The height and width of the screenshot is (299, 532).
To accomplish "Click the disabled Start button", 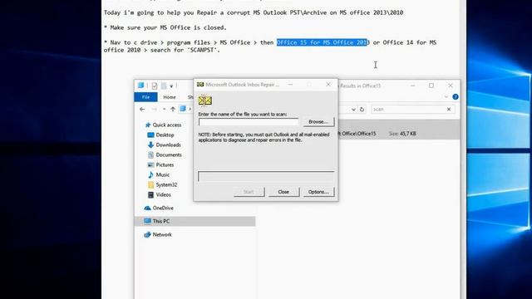I will tap(249, 192).
